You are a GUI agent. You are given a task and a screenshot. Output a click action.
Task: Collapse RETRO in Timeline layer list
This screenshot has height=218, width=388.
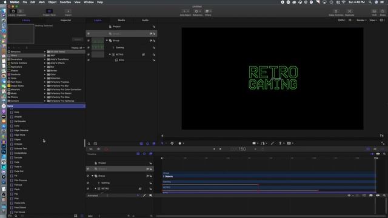[96, 188]
